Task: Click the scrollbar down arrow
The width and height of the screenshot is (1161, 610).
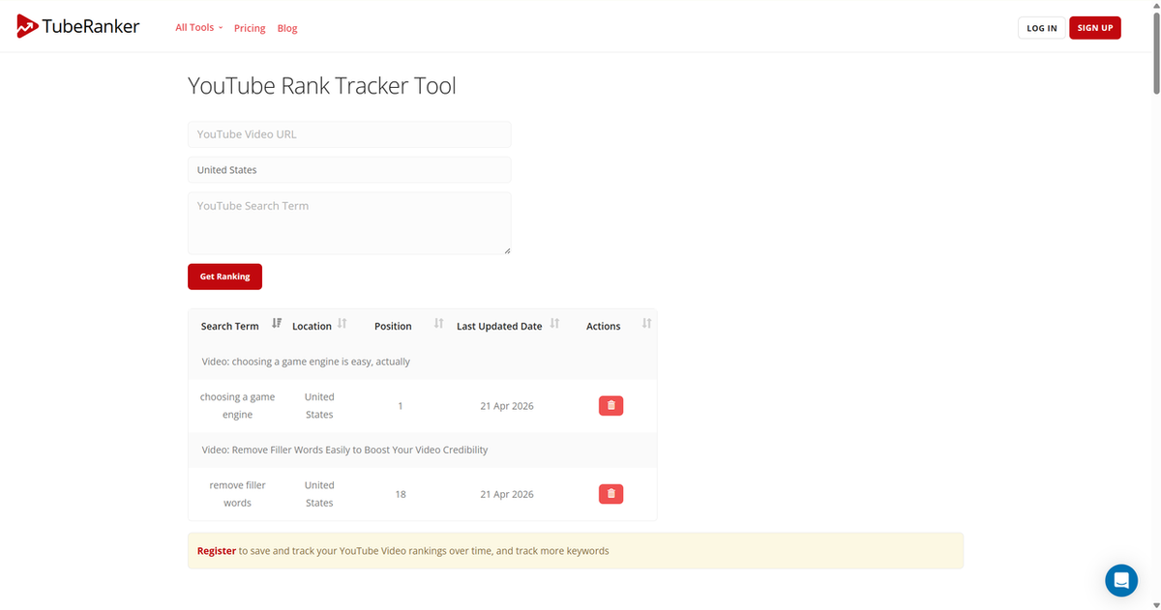Action: coord(1155,604)
